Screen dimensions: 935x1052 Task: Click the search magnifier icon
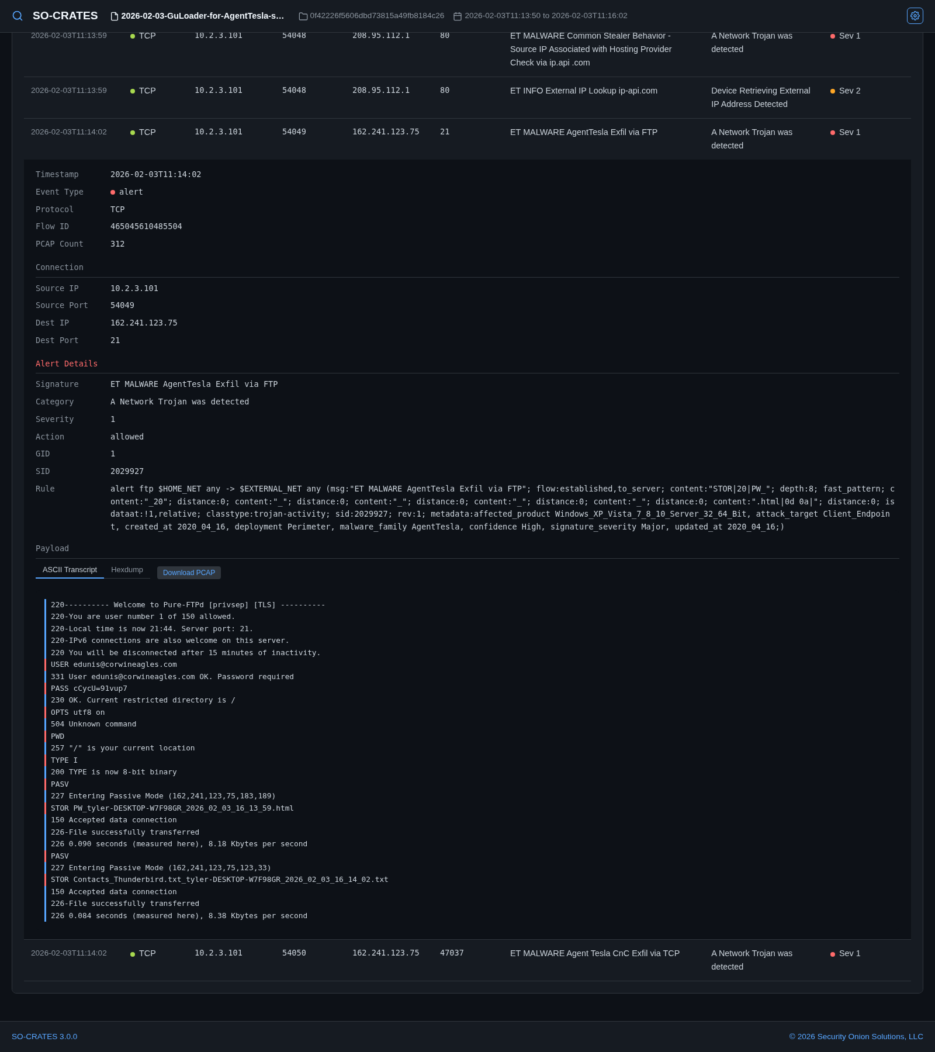(x=18, y=16)
